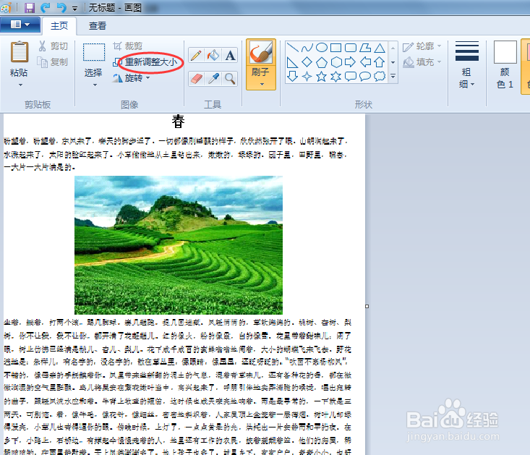The image size is (530, 455).
Task: Select the Six-point star shape
Action: pos(336,77)
